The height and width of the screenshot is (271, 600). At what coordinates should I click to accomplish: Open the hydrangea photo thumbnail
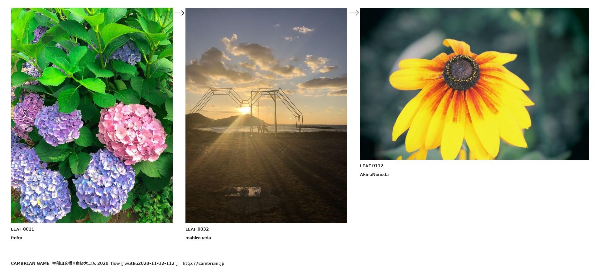[x=92, y=115]
